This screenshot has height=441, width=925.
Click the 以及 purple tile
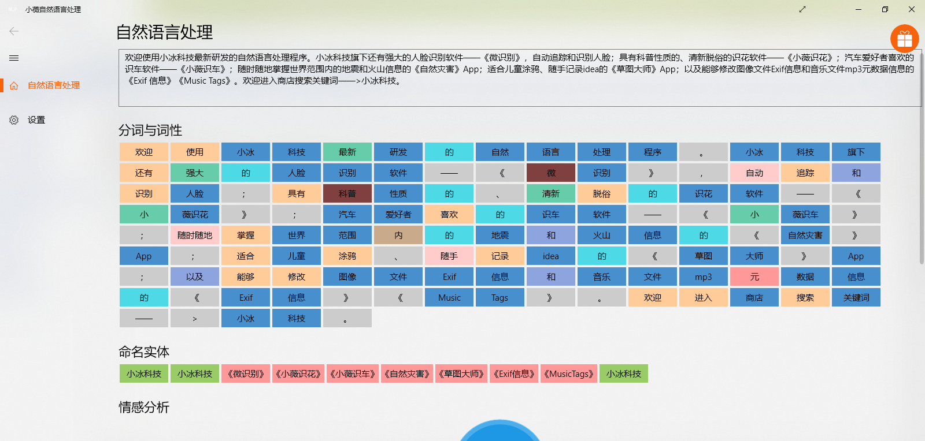coord(195,276)
